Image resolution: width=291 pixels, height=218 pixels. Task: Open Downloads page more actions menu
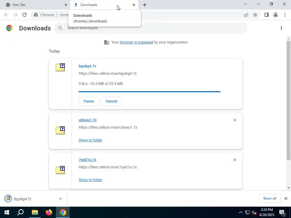coord(281,28)
